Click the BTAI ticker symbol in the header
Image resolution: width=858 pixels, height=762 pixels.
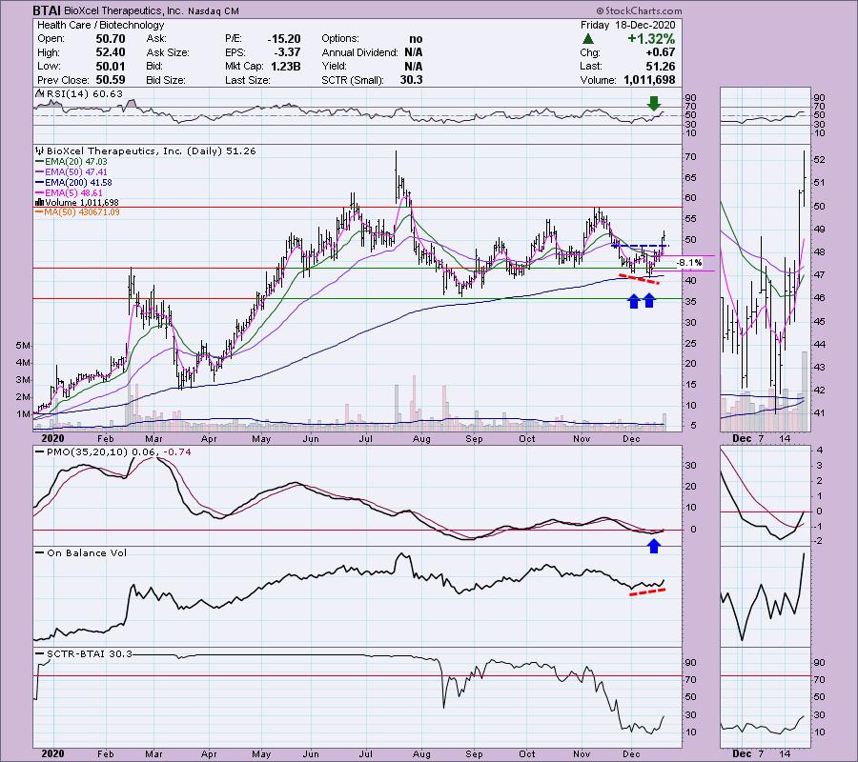[x=47, y=10]
